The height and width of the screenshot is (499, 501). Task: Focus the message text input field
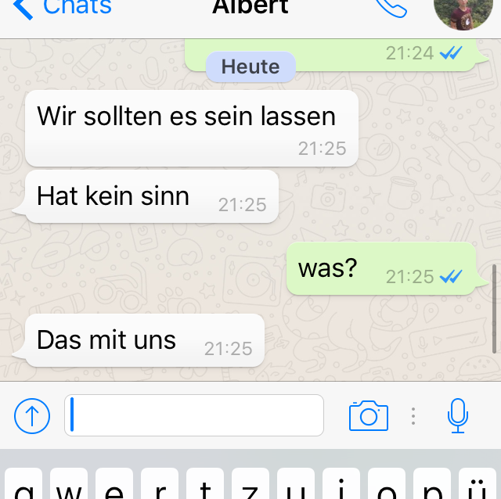[x=194, y=415]
